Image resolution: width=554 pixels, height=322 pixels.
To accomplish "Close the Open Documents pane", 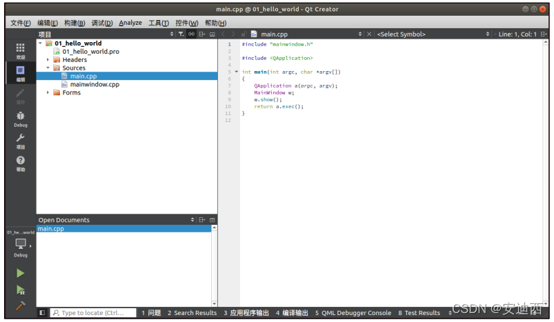I will (x=212, y=220).
